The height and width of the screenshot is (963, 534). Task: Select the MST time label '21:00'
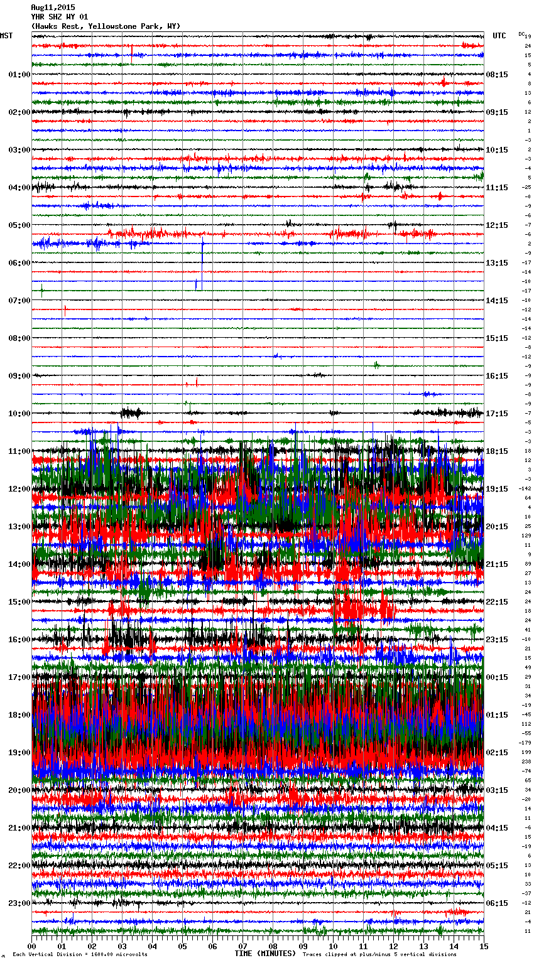(x=19, y=828)
